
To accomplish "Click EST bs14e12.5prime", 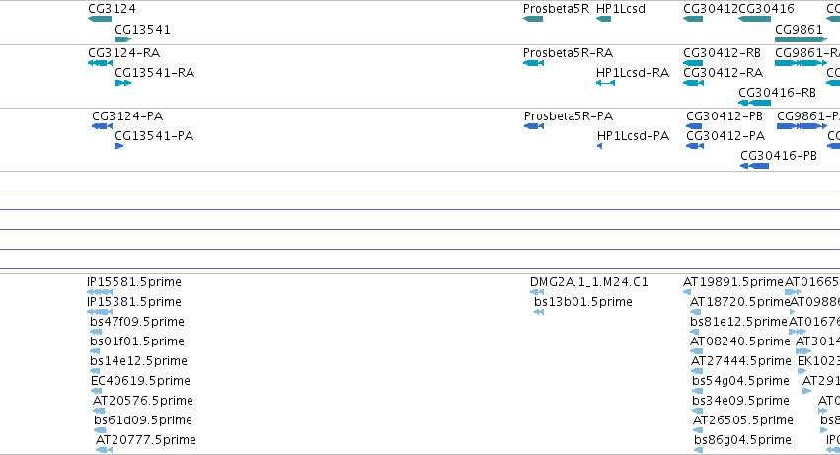I will (x=96, y=371).
